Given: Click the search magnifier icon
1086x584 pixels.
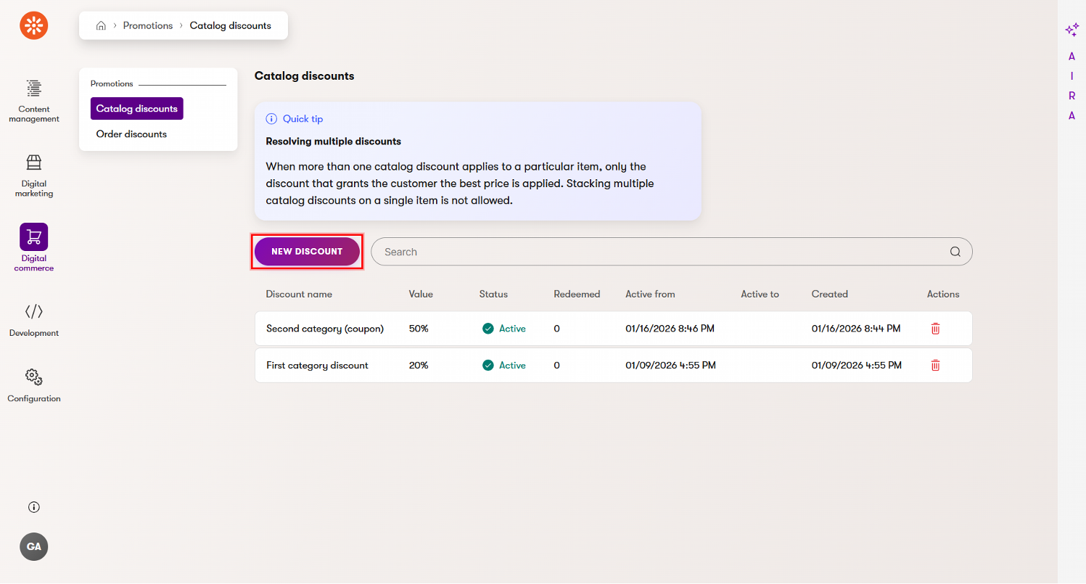Looking at the screenshot, I should point(955,252).
